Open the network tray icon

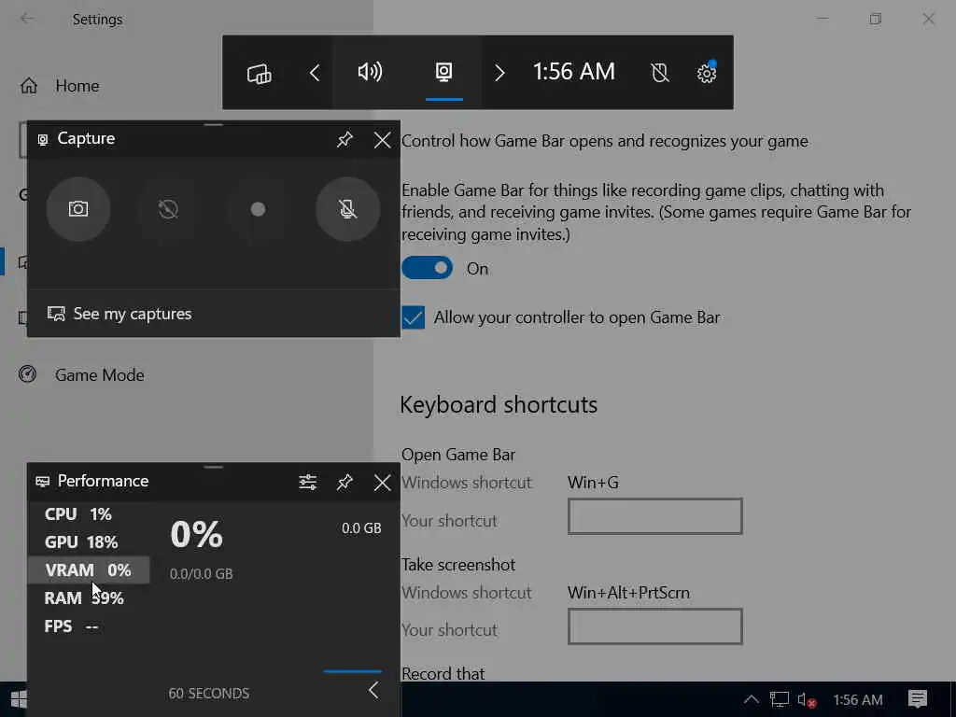(x=780, y=699)
